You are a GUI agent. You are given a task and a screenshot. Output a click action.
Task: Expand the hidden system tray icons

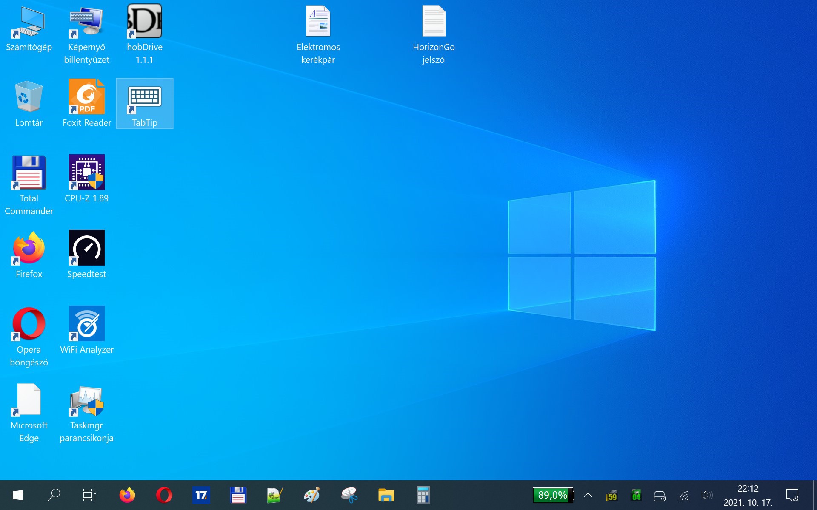[588, 495]
